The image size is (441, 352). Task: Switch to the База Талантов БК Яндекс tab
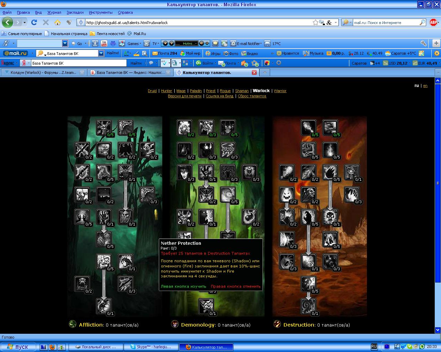(x=130, y=73)
